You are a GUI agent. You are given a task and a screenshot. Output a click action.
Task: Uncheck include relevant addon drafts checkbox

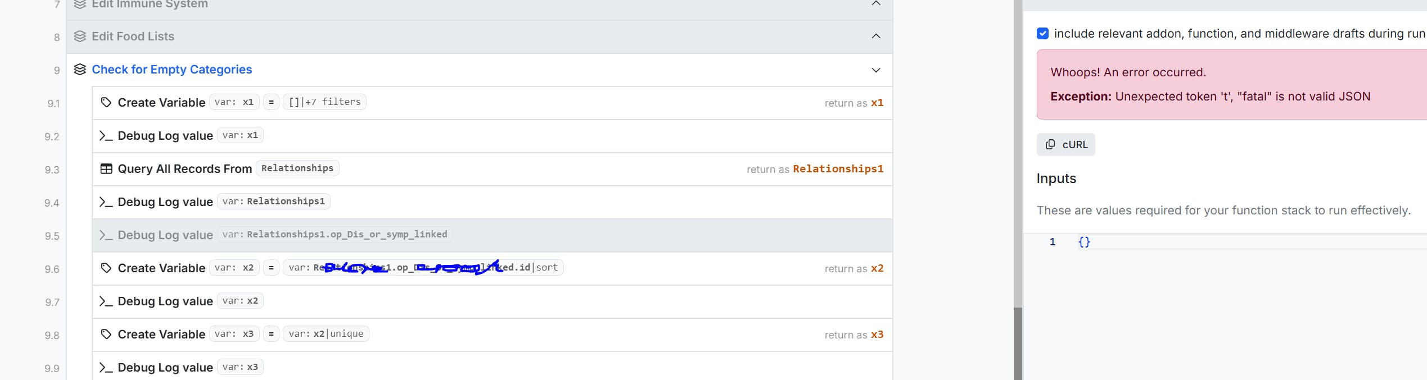pyautogui.click(x=1042, y=34)
